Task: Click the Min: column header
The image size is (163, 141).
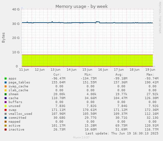Action: (89, 75)
